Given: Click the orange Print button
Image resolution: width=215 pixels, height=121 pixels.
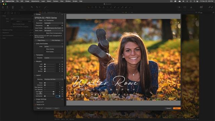Looking at the screenshot, I should coord(177,108).
